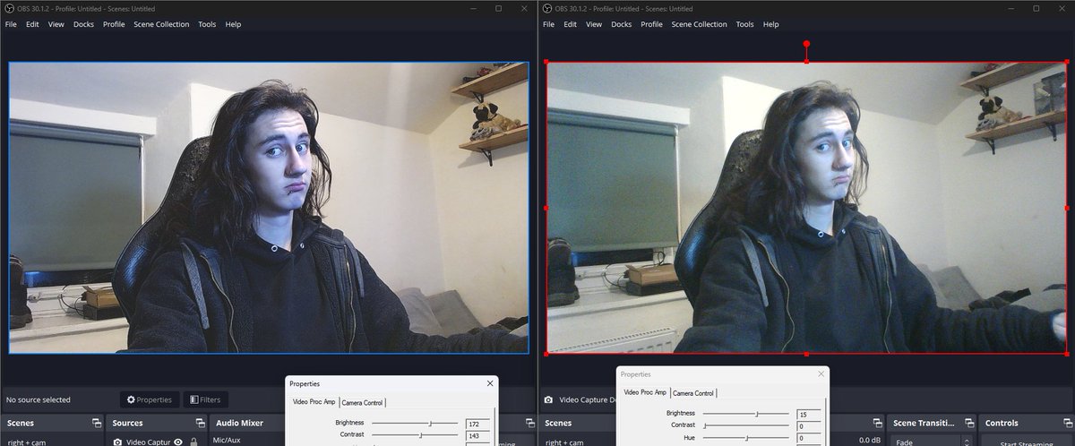
Task: Select 'right + cam' scene in left window
Action: (26, 442)
